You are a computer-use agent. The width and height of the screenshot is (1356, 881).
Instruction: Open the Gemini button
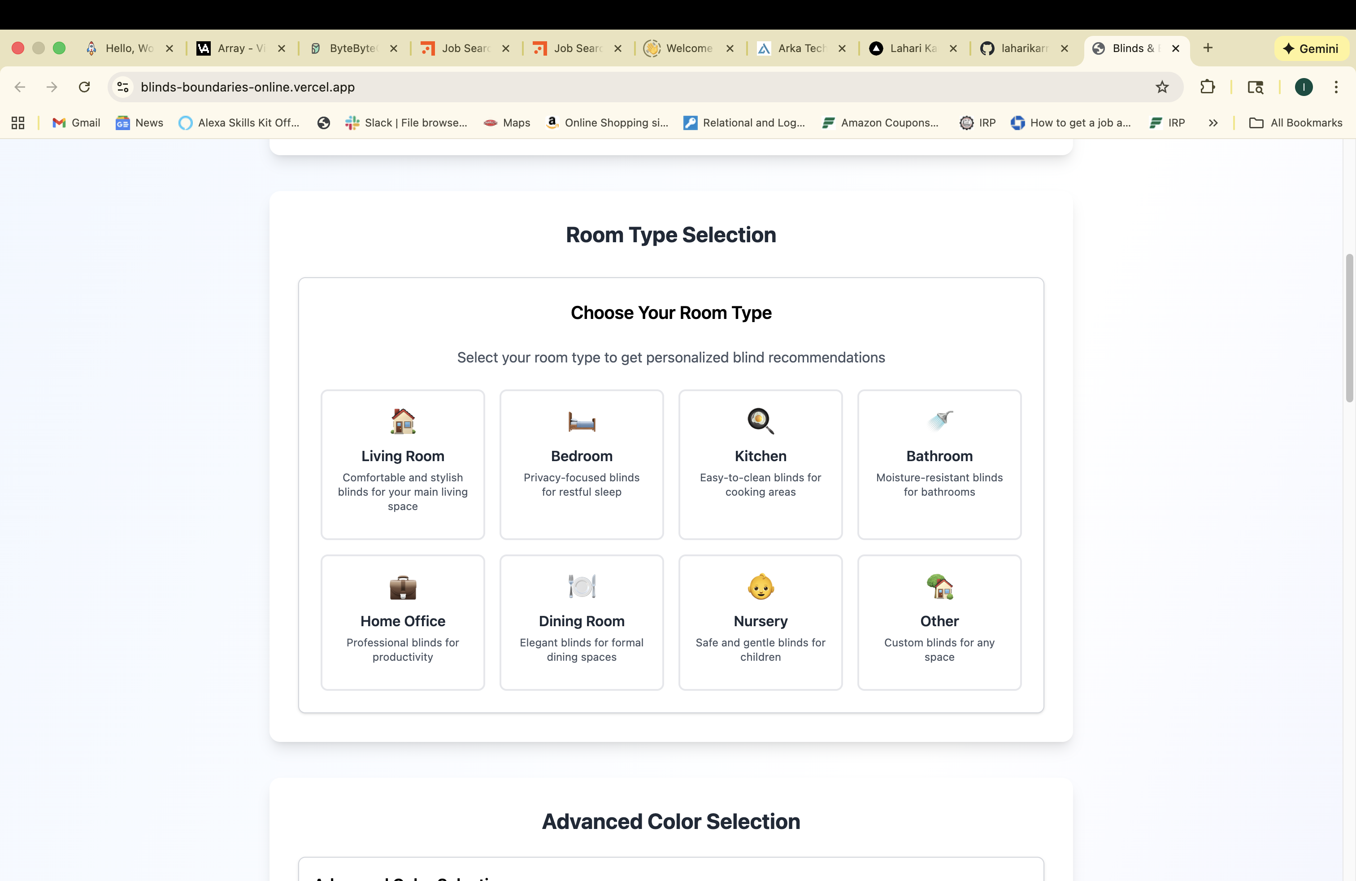click(x=1311, y=48)
